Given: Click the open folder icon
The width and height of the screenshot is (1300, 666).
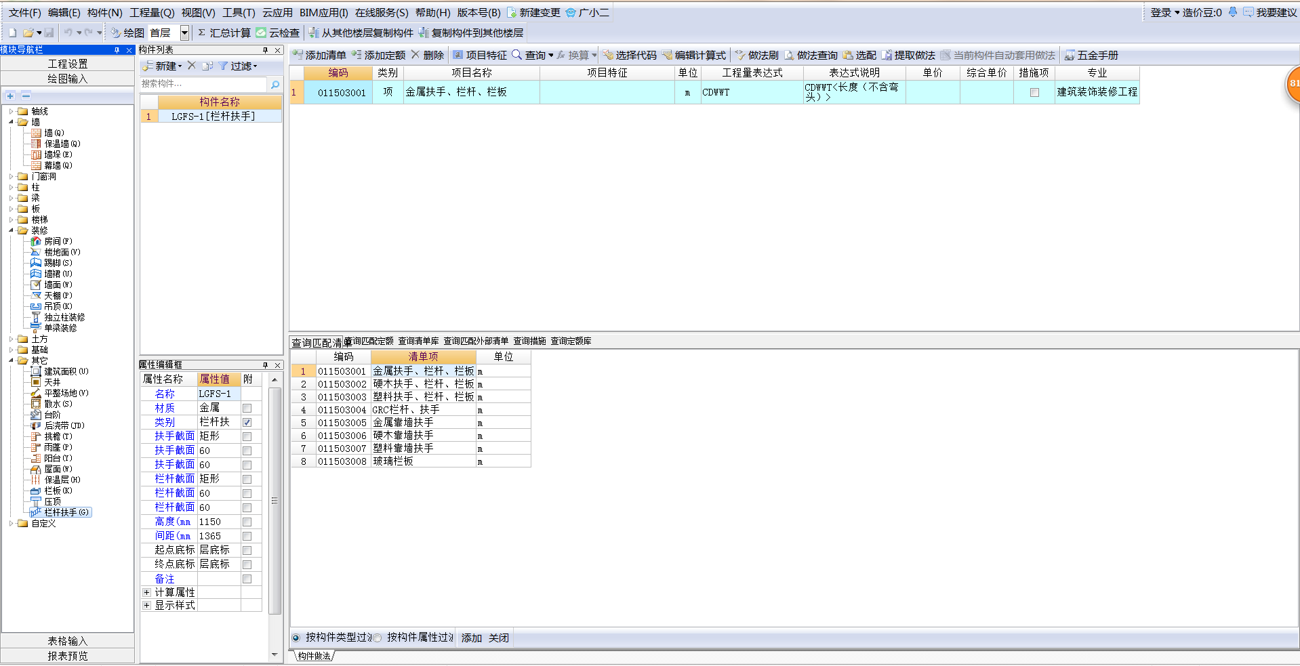Looking at the screenshot, I should [28, 33].
